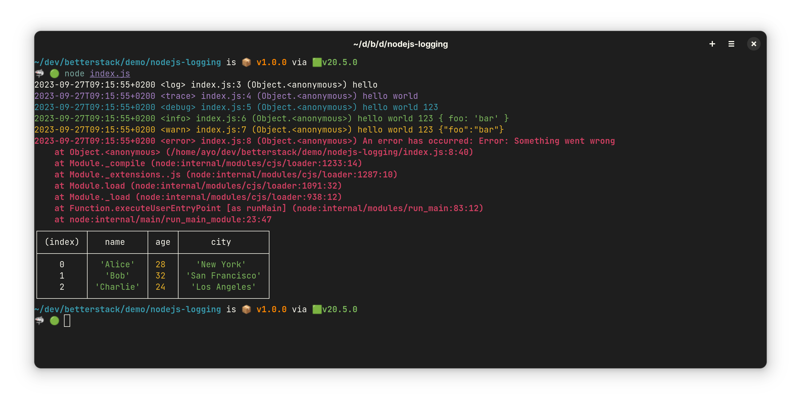
Task: Click the <info> log line text
Action: click(271, 118)
